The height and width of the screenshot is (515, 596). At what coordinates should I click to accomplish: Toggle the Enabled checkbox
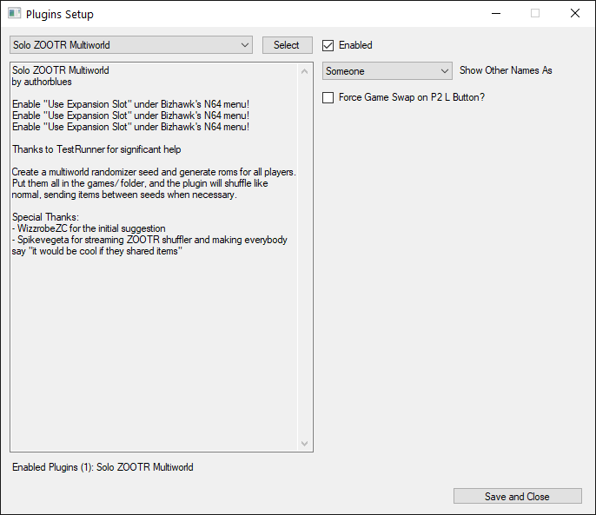click(328, 45)
